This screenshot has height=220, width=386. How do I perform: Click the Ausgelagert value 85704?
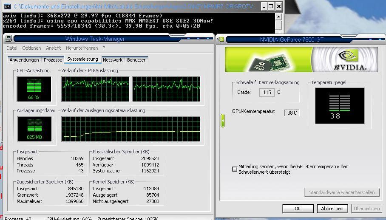[x=153, y=195]
